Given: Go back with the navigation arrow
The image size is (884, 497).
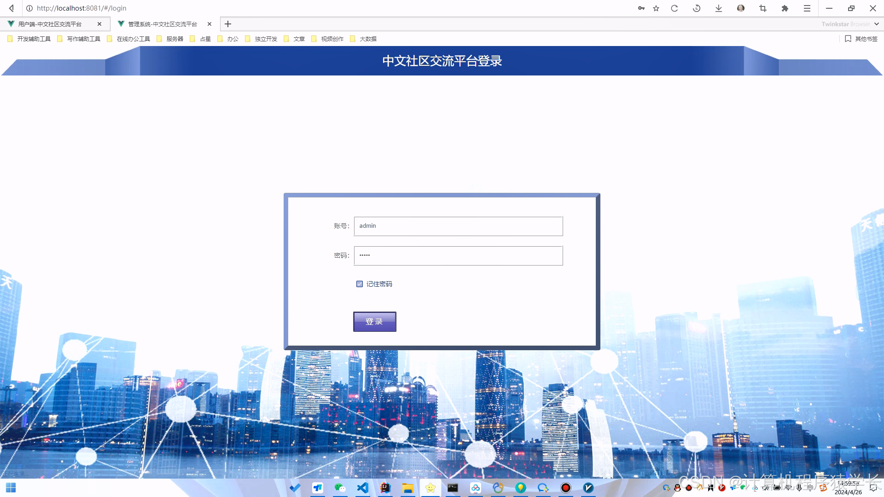Looking at the screenshot, I should [x=11, y=8].
